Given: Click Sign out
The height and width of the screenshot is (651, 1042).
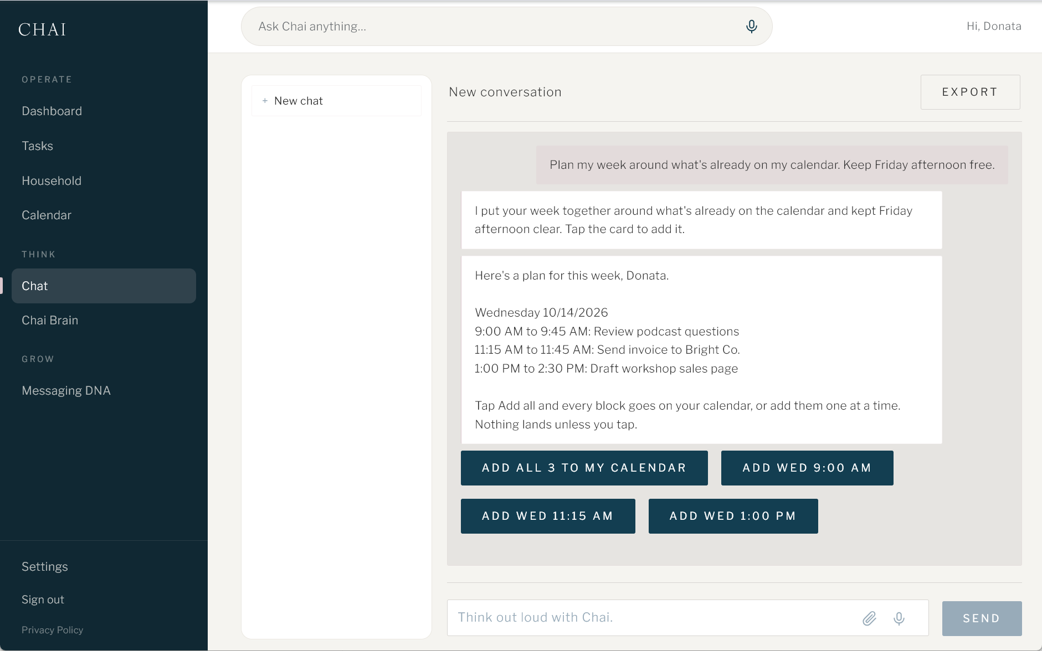Looking at the screenshot, I should pyautogui.click(x=43, y=600).
